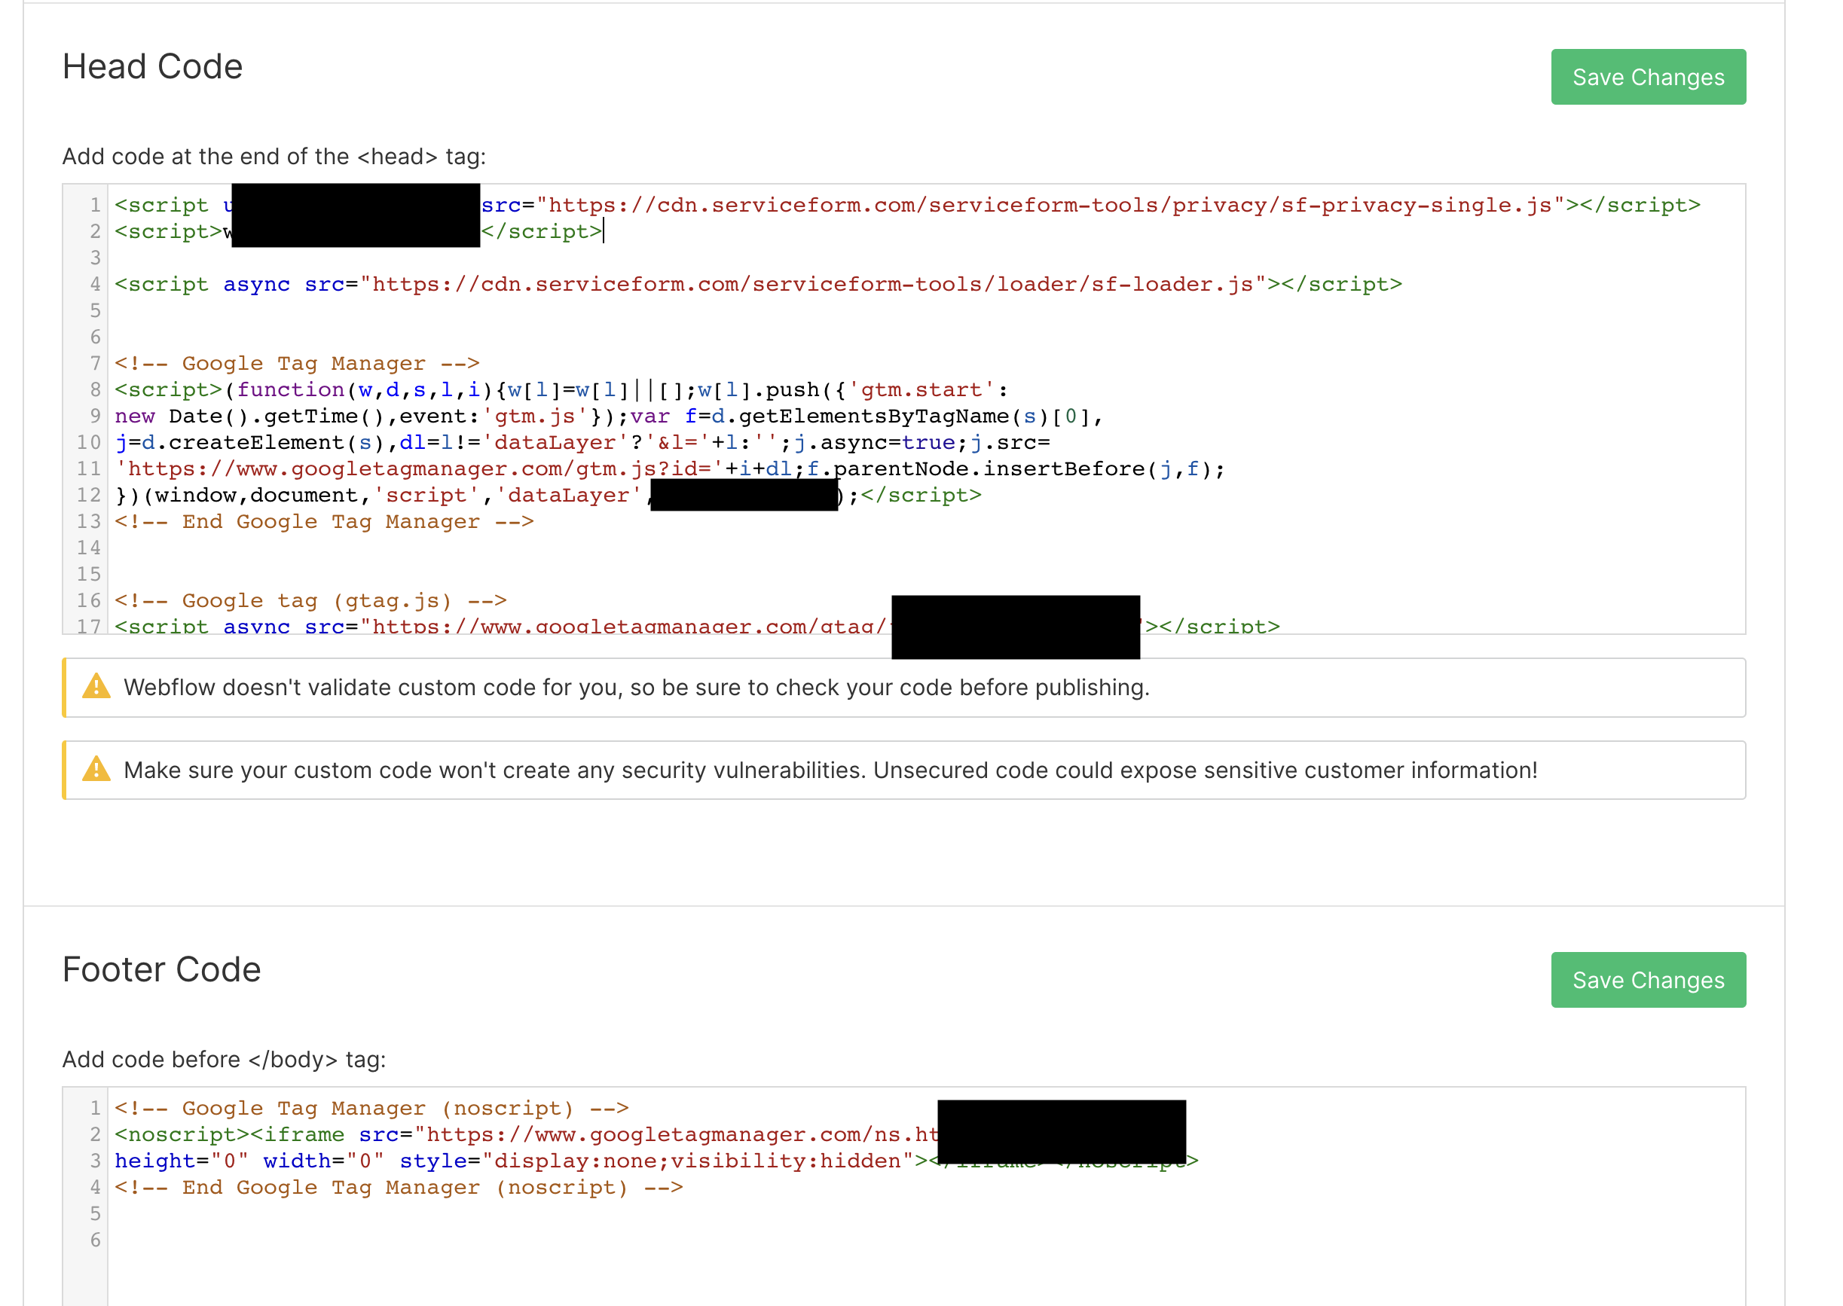
Task: Click the "Make sure your custom code" security notice text
Action: [x=830, y=770]
